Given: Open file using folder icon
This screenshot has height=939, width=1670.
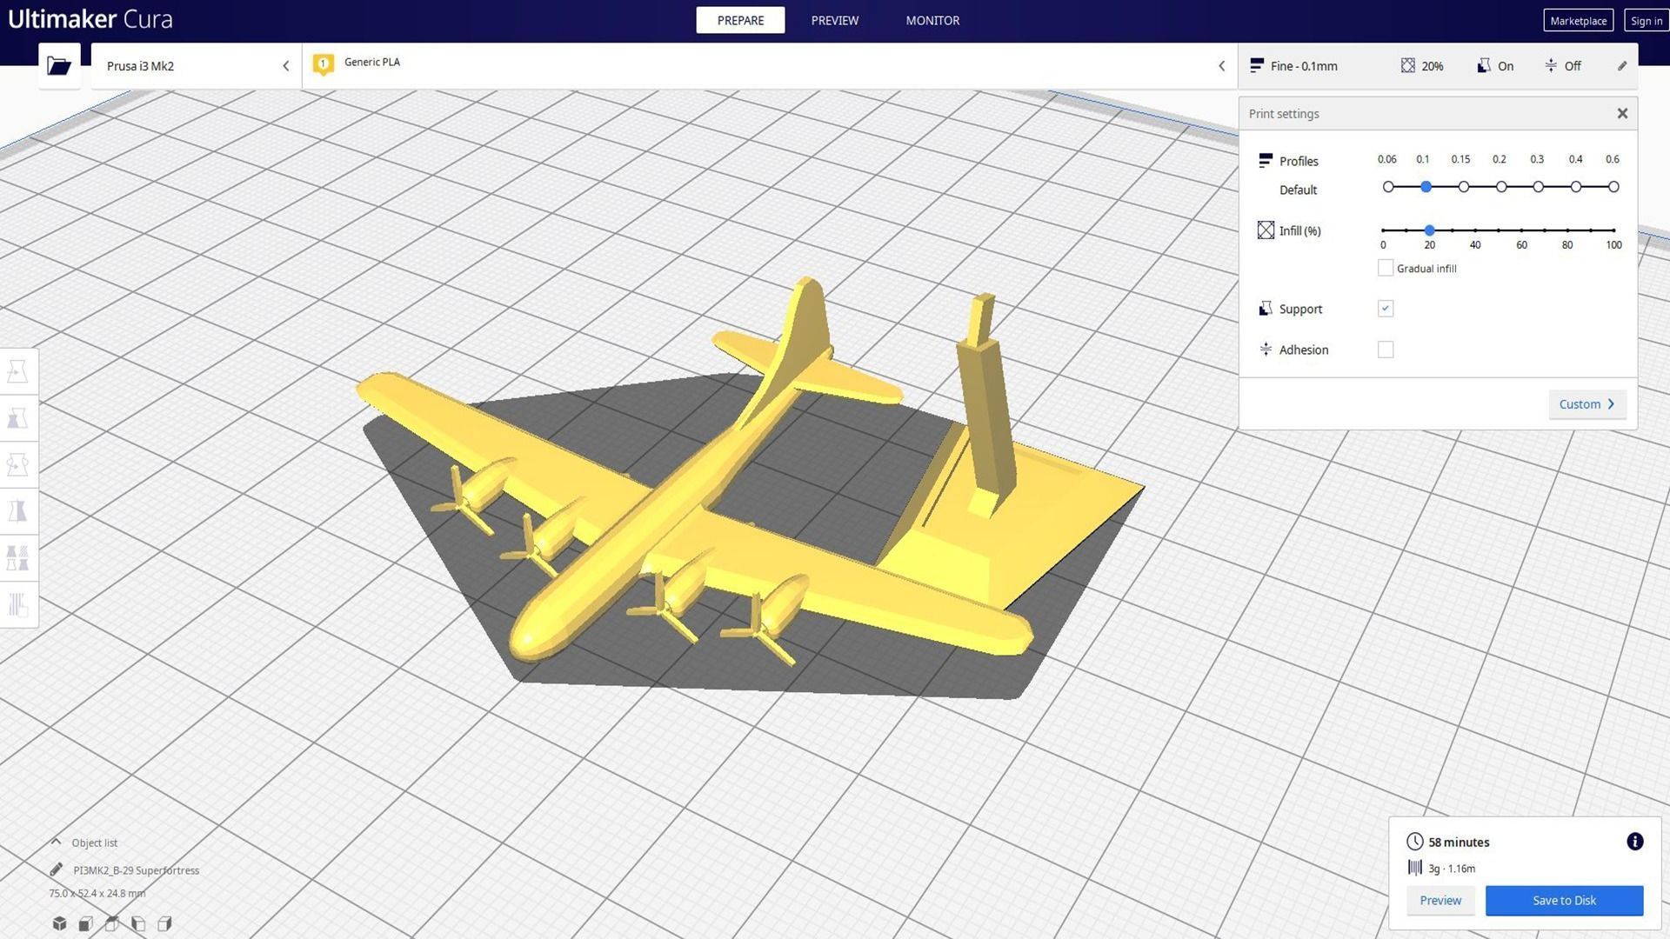Looking at the screenshot, I should point(59,65).
